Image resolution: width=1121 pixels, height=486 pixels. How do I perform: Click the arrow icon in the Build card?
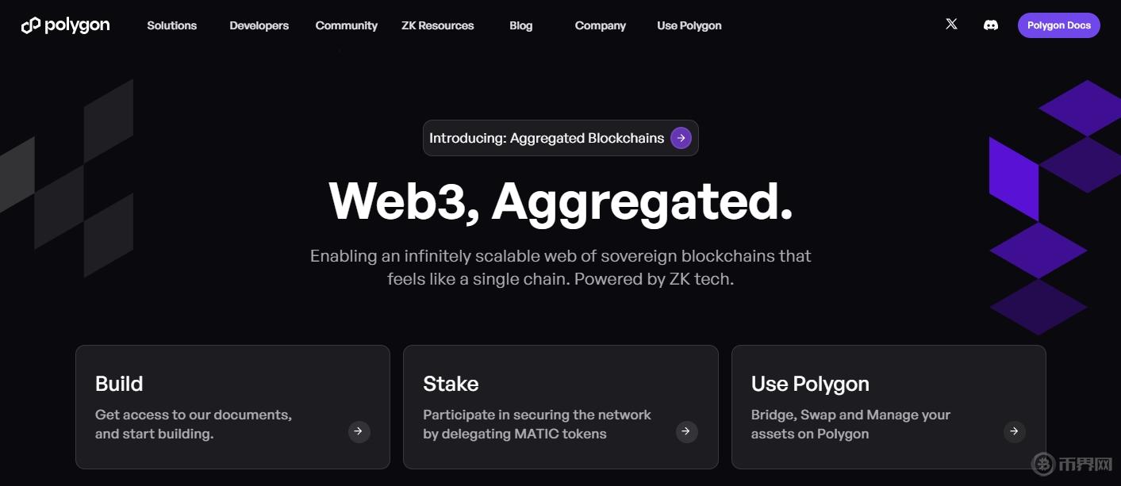coord(359,431)
